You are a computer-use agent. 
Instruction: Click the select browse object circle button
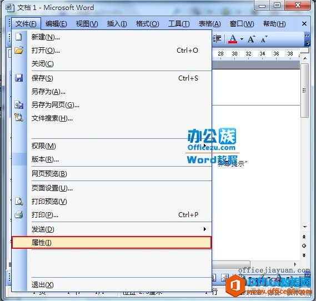point(304,245)
